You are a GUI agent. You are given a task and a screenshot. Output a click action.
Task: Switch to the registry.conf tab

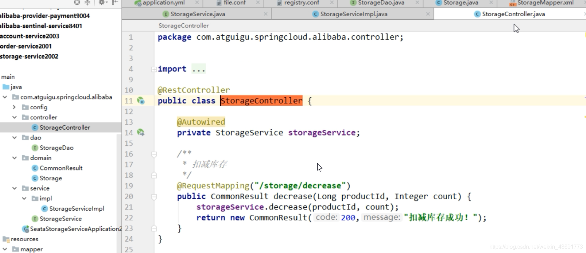pos(301,3)
